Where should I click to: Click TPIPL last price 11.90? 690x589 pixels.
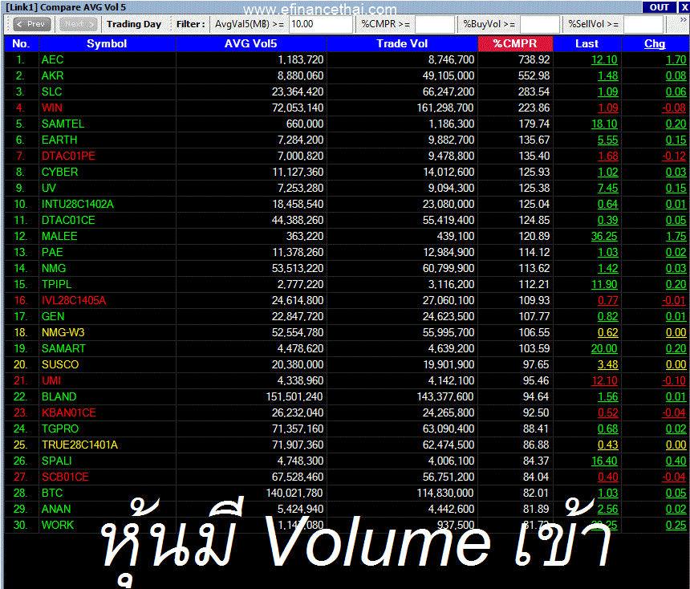(604, 284)
